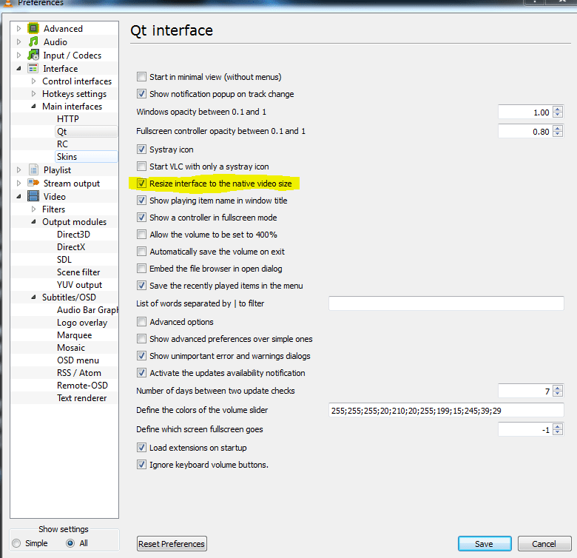Click the volume slider colors text field
577x558 pixels.
point(446,410)
